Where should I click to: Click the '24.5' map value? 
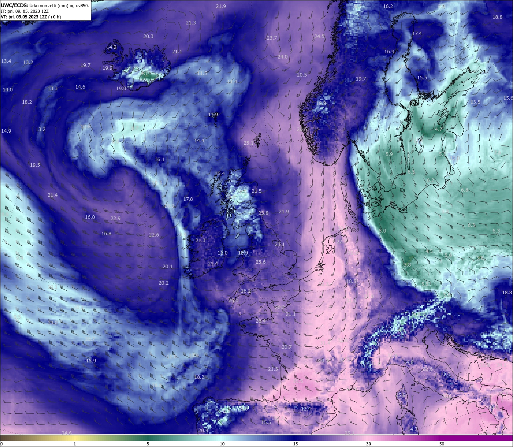tap(319, 36)
